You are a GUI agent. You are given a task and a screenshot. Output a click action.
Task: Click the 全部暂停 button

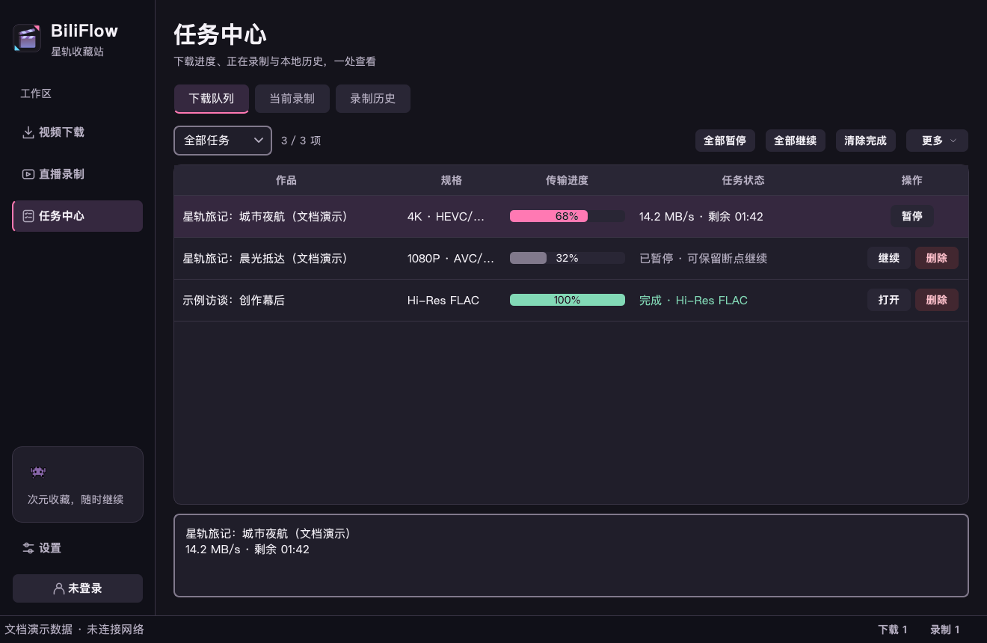click(725, 141)
